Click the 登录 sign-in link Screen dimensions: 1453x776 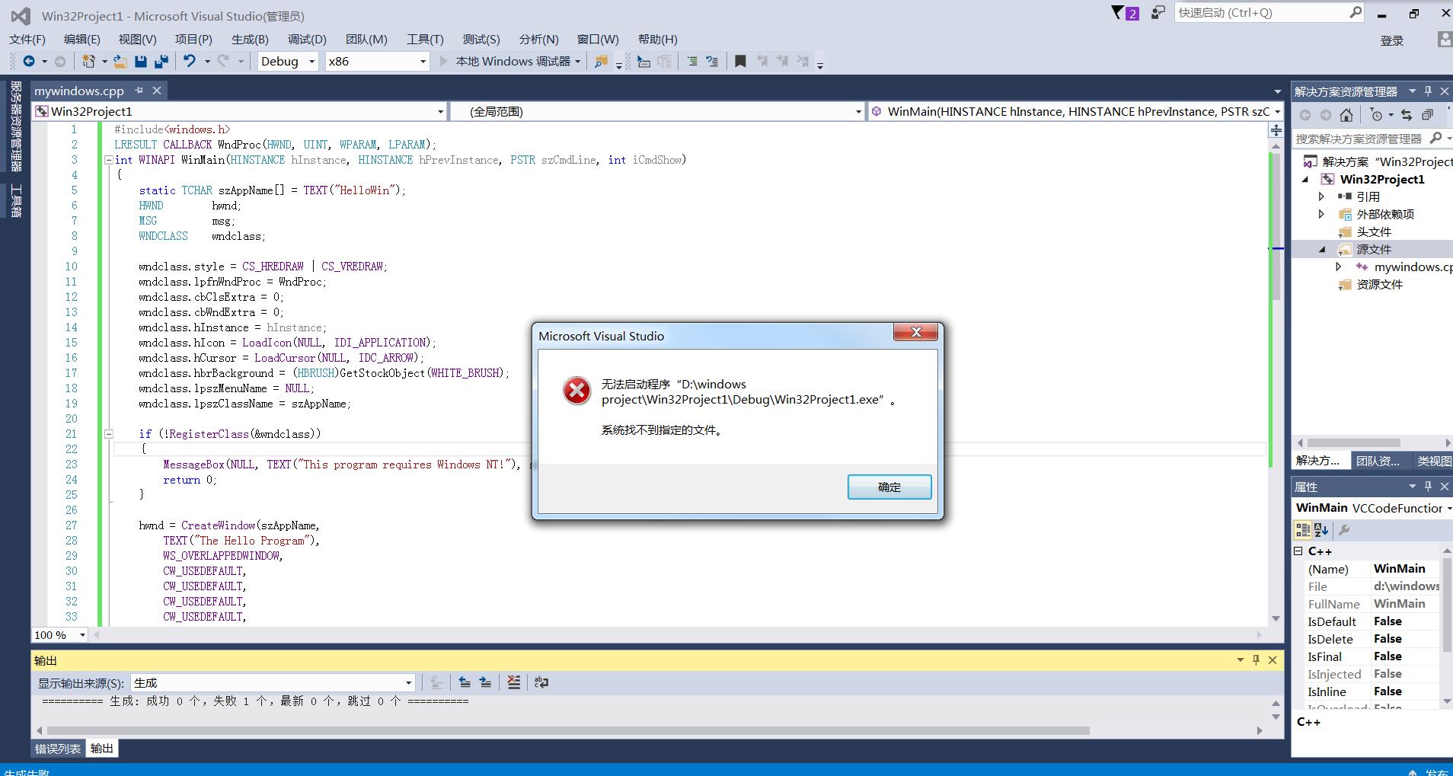[1392, 41]
